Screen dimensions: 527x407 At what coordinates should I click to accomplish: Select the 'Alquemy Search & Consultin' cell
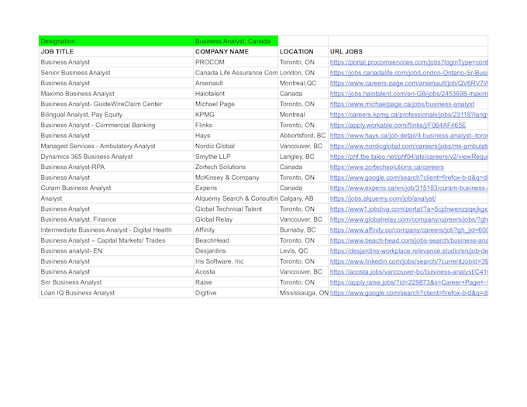tap(236, 198)
